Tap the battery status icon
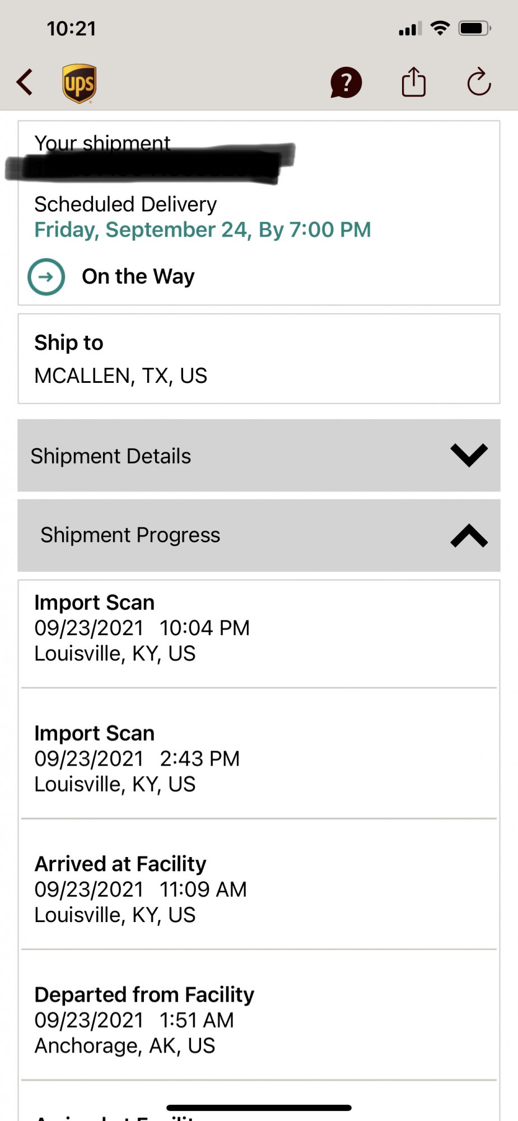The height and width of the screenshot is (1121, 518). (474, 28)
